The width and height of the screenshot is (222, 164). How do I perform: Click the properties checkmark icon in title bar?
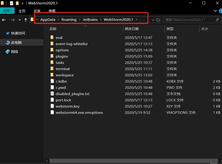(11, 3)
